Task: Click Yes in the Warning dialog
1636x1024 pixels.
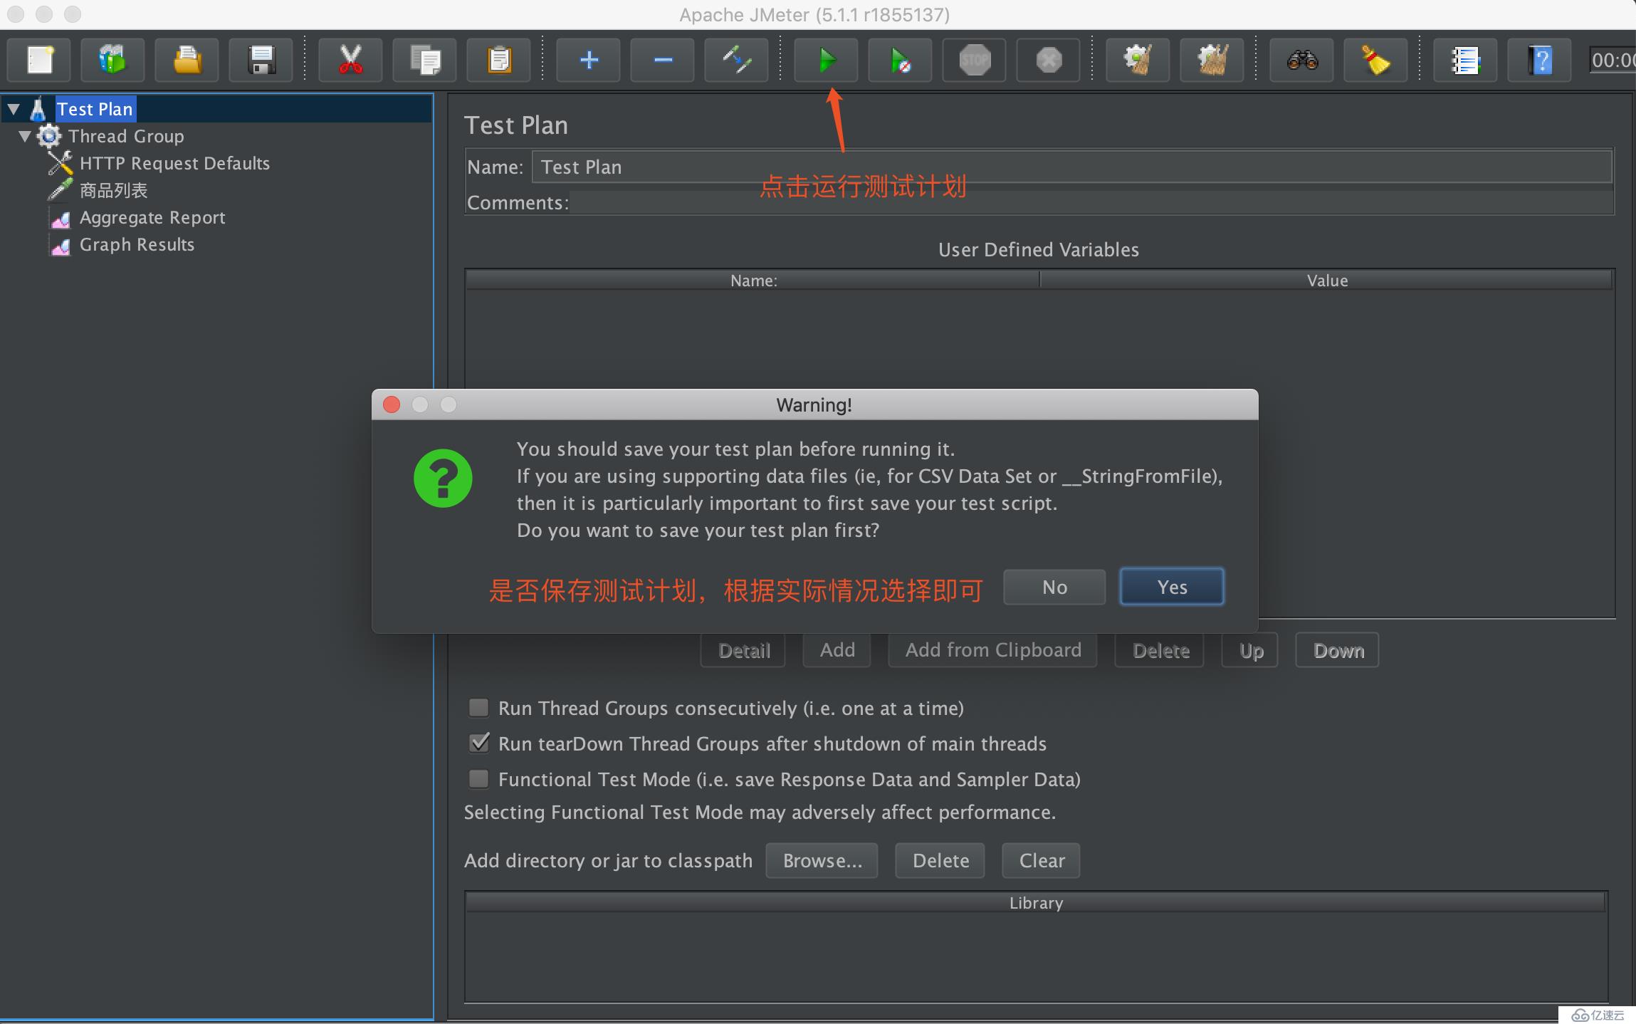Action: pos(1172,587)
